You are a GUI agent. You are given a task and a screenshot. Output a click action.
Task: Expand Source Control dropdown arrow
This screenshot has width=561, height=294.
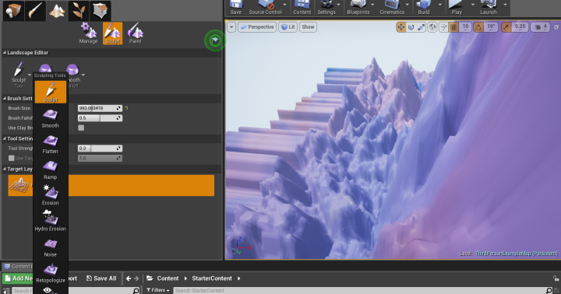285,5
